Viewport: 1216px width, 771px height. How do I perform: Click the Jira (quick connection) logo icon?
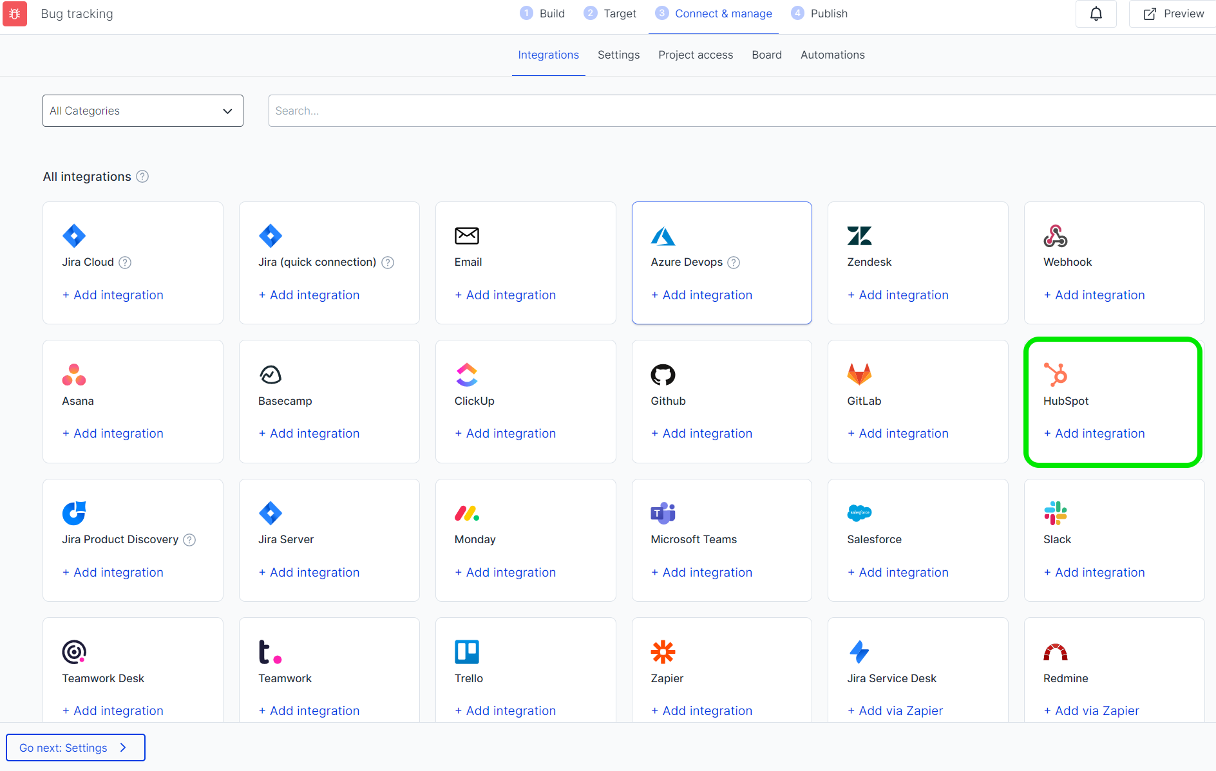[x=271, y=236]
